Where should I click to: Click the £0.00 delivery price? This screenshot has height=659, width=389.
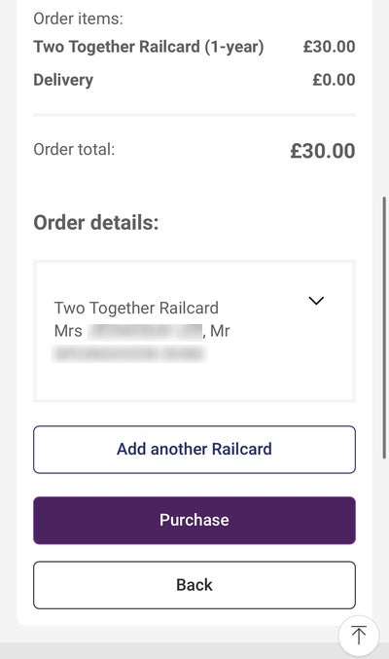point(334,80)
